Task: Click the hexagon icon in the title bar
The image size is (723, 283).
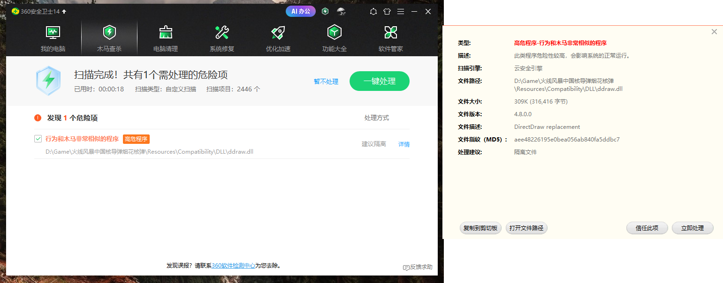Action: [x=373, y=12]
